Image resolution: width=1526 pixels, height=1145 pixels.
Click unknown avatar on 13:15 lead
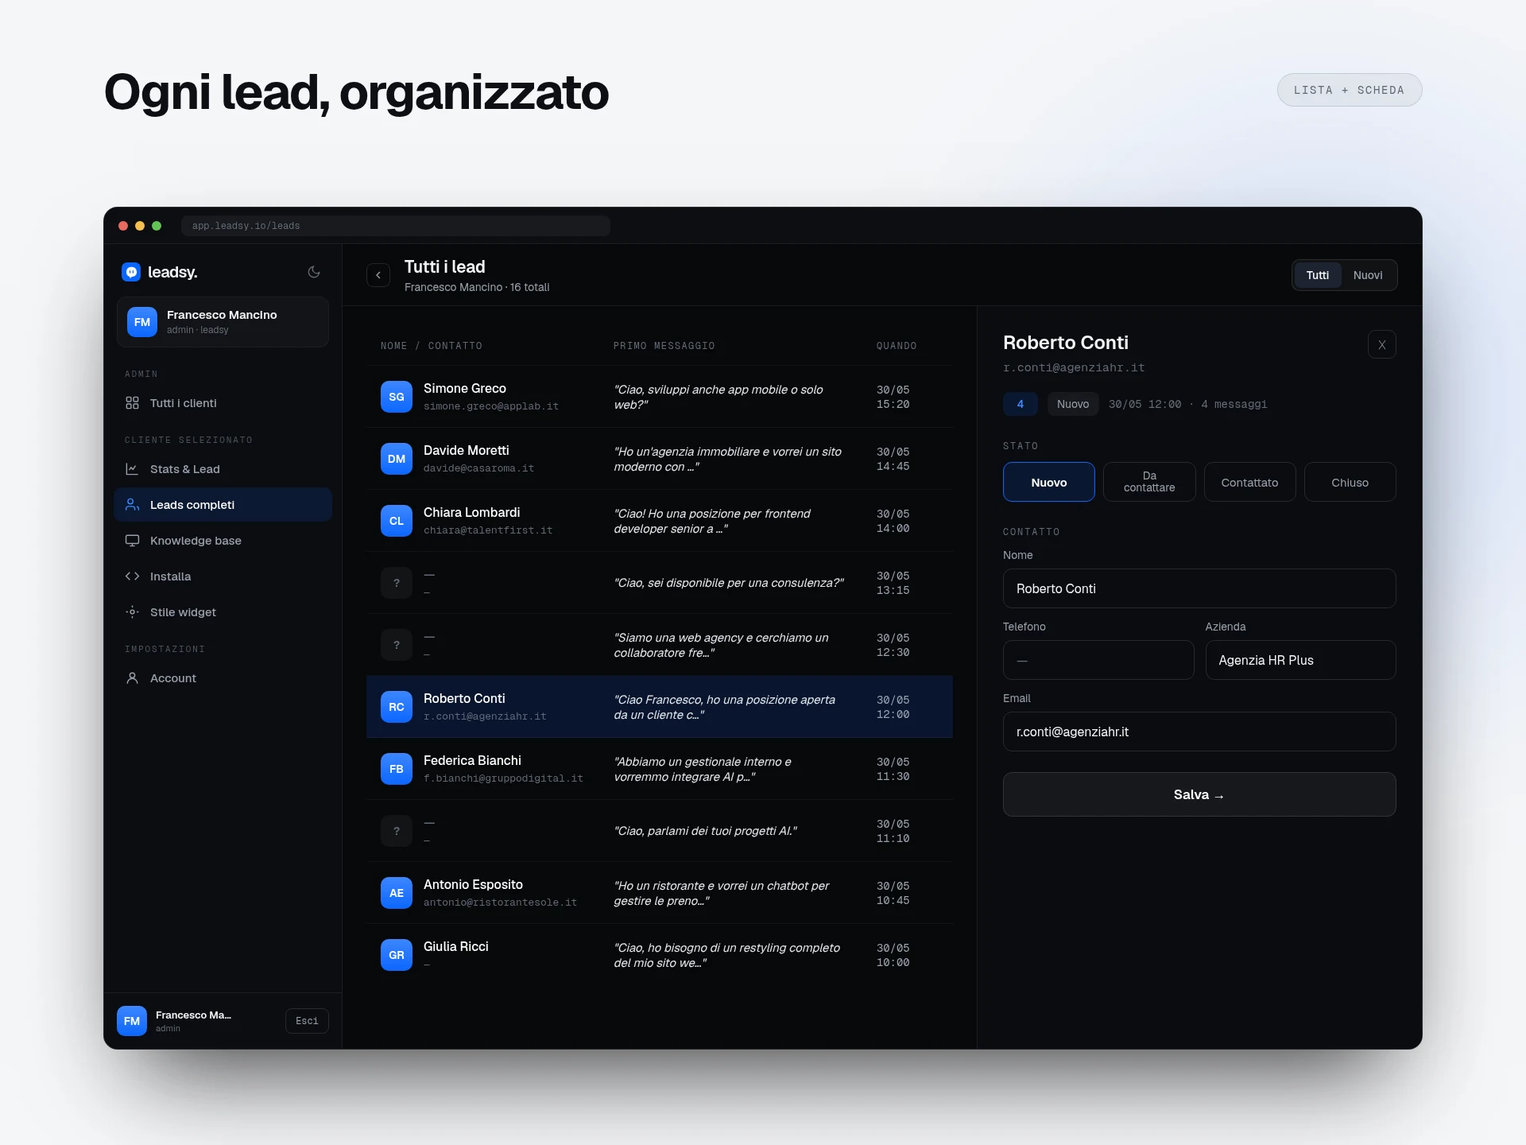[x=397, y=583]
